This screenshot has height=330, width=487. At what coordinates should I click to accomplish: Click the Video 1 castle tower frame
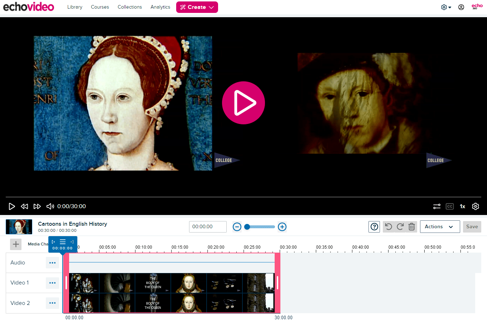(258, 283)
